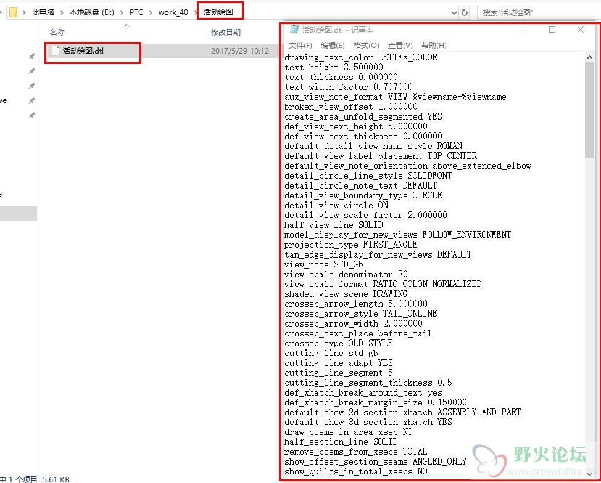Click the folder icon in address bar
The image size is (601, 483).
pyautogui.click(x=12, y=12)
